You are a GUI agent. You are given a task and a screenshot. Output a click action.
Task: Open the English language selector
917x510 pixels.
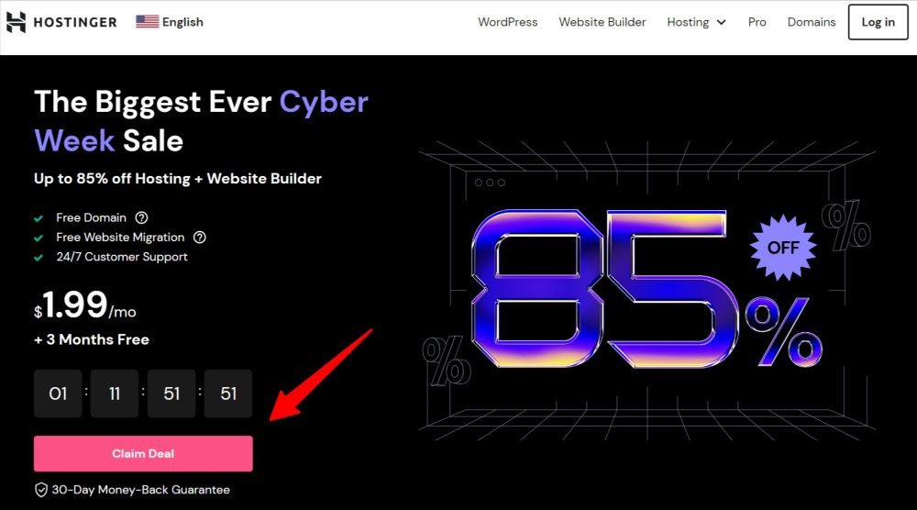pos(170,22)
